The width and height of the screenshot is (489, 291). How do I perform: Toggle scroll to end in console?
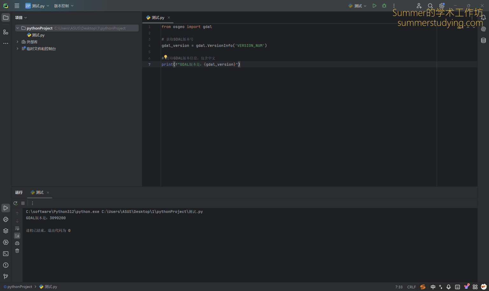(x=17, y=235)
